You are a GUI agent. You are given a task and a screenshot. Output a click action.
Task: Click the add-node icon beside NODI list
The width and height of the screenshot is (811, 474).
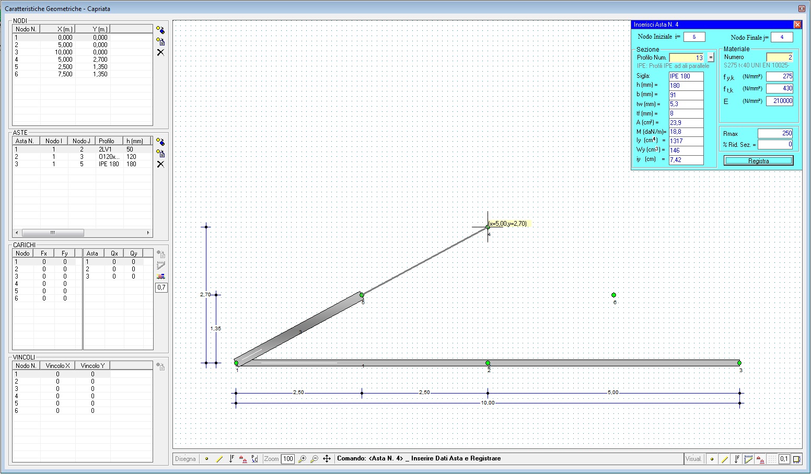click(x=160, y=30)
